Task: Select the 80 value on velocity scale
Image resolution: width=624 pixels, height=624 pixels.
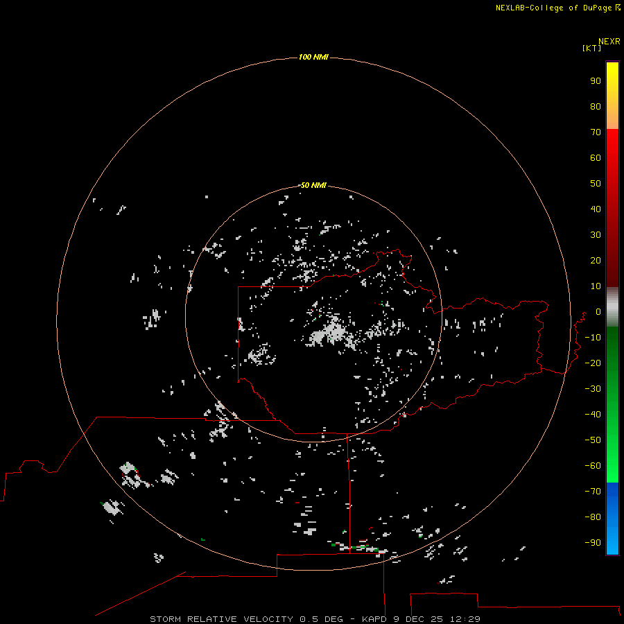Action: coord(596,106)
